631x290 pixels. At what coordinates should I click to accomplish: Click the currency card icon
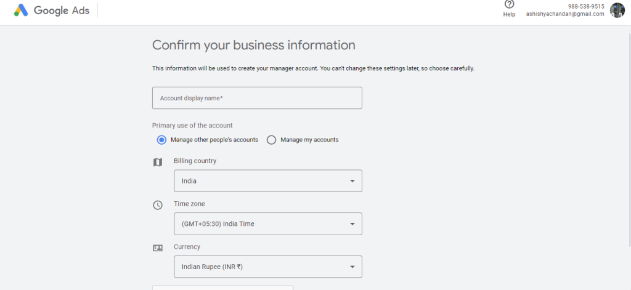(157, 248)
